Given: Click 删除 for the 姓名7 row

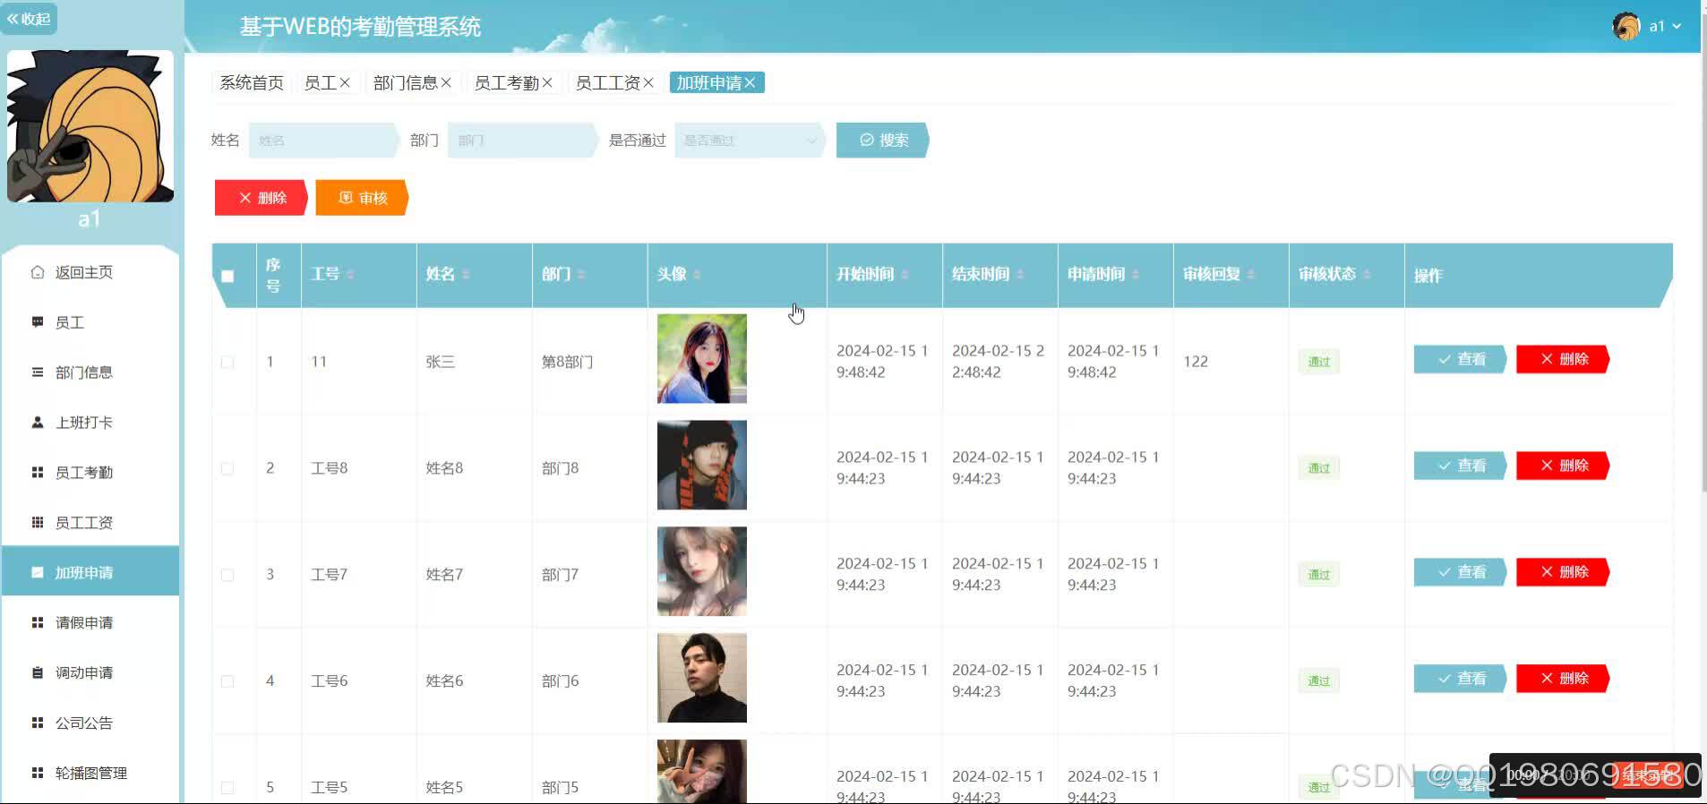Looking at the screenshot, I should pos(1562,572).
